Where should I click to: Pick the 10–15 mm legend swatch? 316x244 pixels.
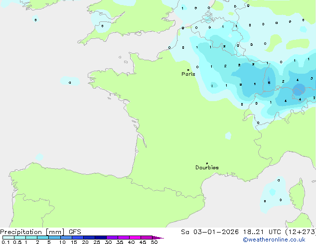[66, 238]
